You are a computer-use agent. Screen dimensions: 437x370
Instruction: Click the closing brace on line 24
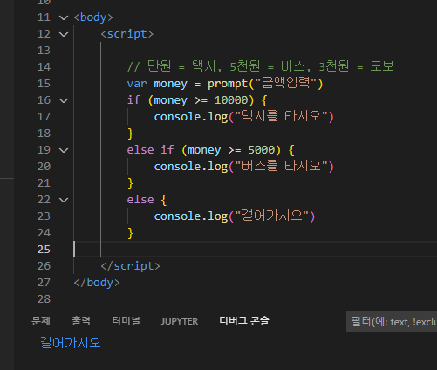click(x=130, y=233)
